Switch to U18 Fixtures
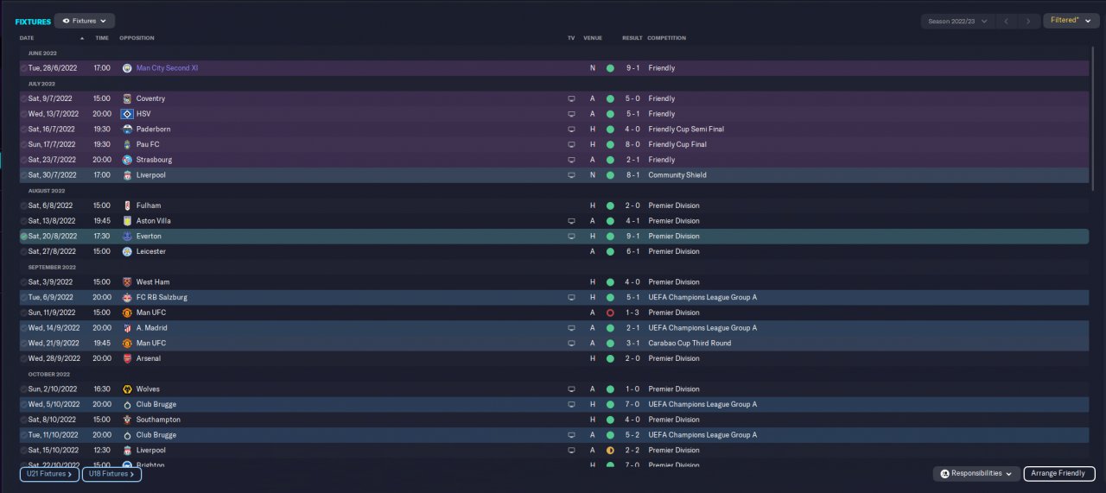This screenshot has height=493, width=1106. 111,474
